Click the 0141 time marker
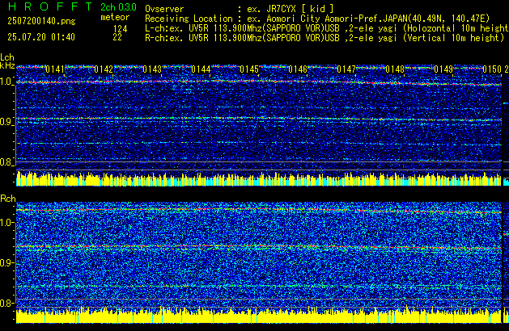This screenshot has height=331, width=509. pyautogui.click(x=55, y=69)
